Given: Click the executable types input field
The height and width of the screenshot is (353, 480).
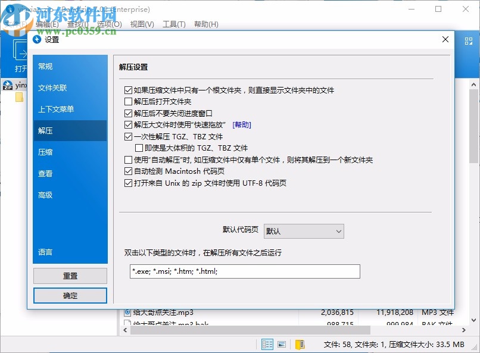Looking at the screenshot, I should 244,271.
